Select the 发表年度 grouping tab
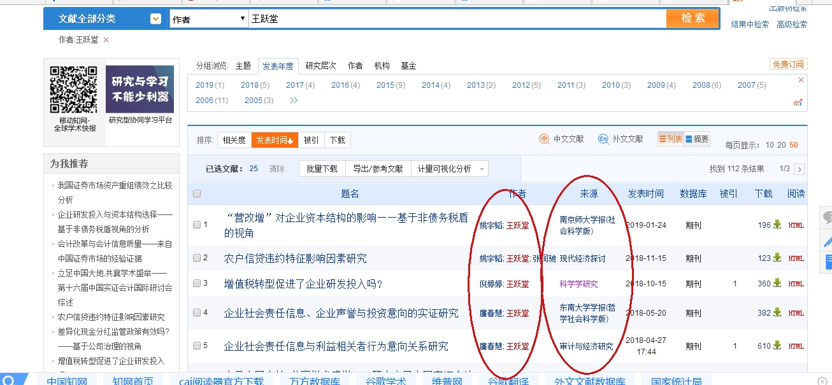 278,66
